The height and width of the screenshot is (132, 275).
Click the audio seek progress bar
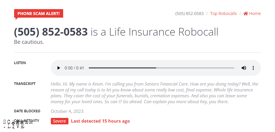click(161, 68)
